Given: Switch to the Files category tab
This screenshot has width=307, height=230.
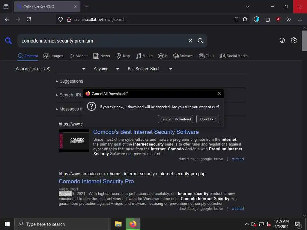Looking at the screenshot, I should (x=206, y=56).
